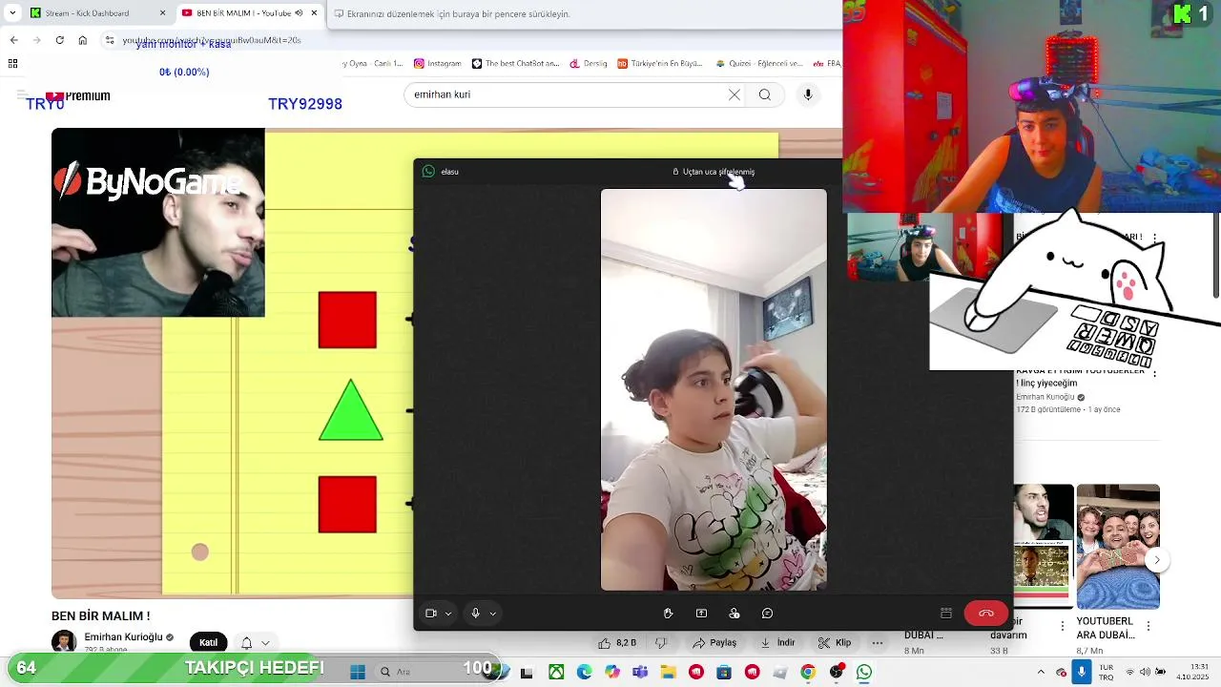Open Xbox app from taskbar
The image size is (1221, 687).
click(x=556, y=672)
